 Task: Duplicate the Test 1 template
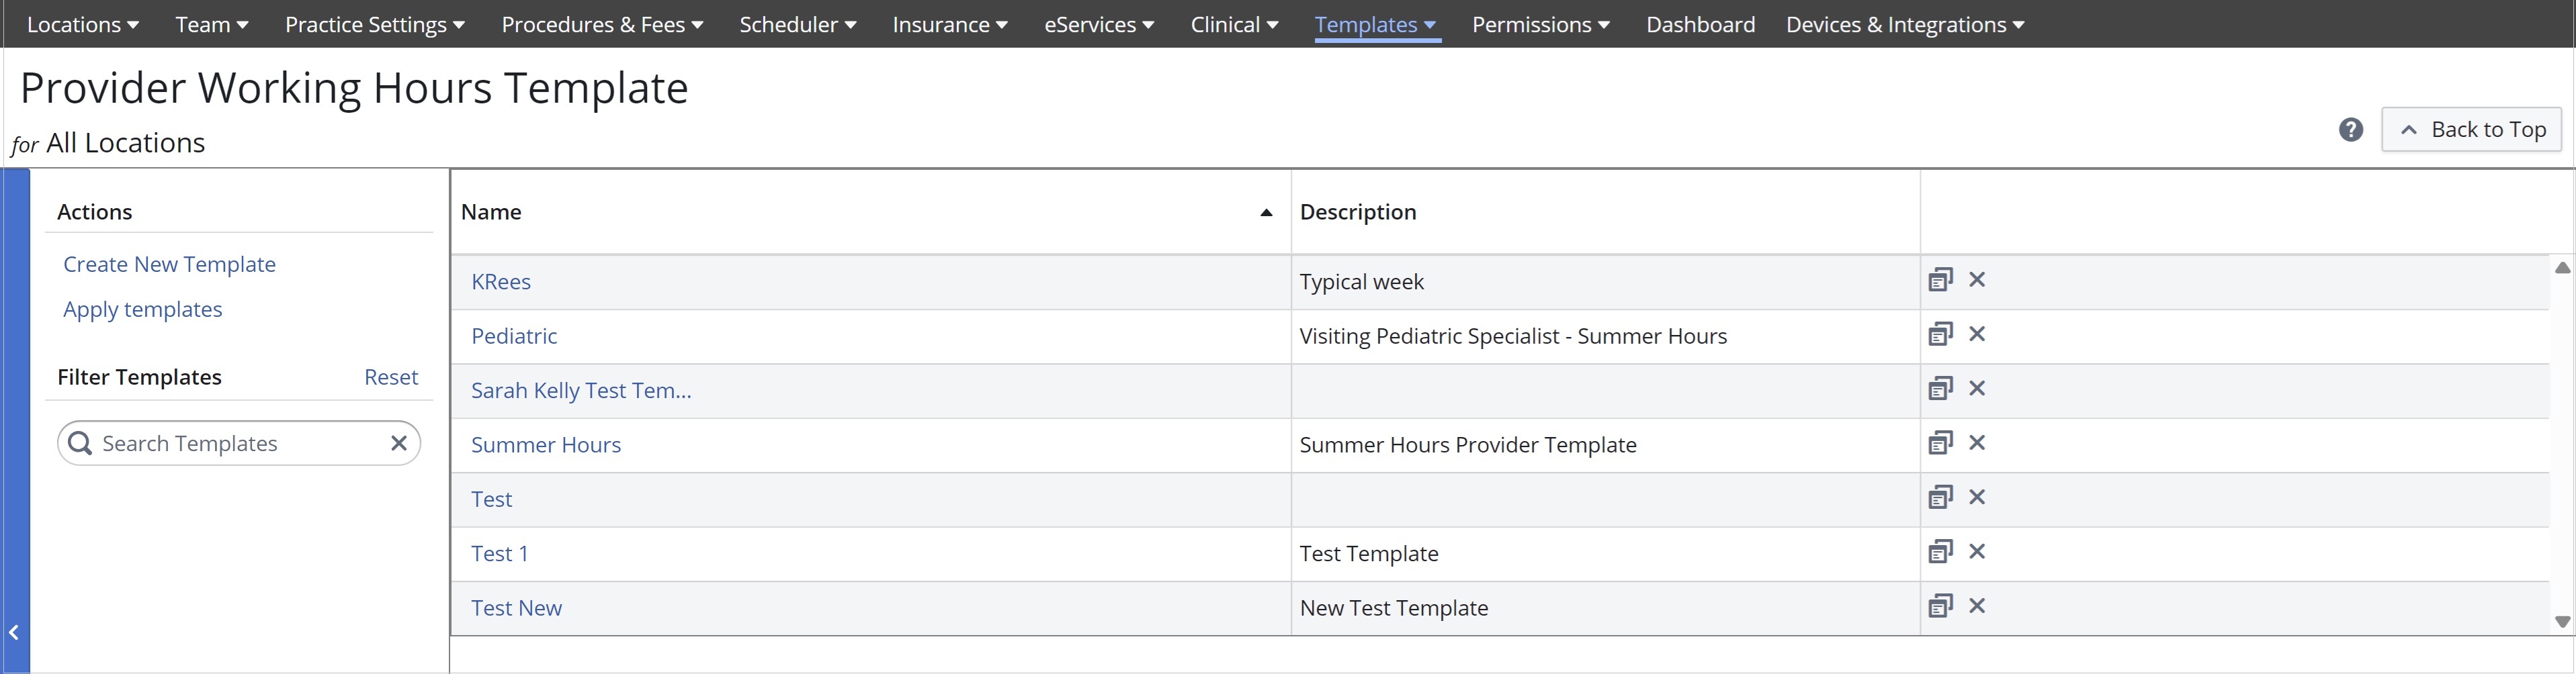(x=1940, y=552)
